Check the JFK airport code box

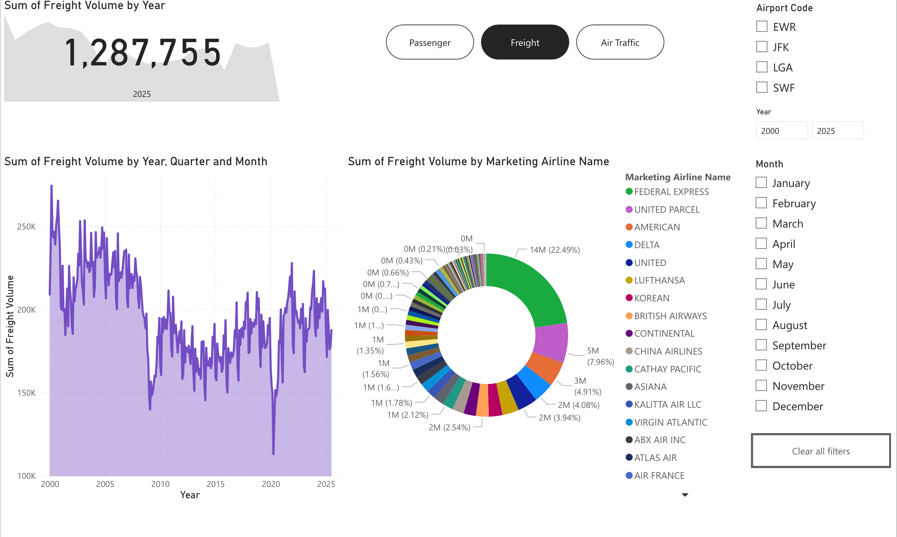coord(762,47)
